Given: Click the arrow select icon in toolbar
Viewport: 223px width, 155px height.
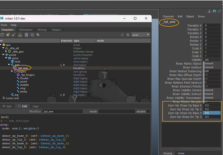Looking at the screenshot, I should coord(39,34).
